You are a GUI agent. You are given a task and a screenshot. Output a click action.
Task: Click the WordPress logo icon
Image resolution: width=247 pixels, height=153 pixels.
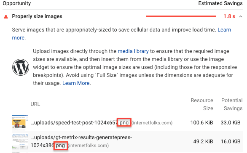[21, 67]
